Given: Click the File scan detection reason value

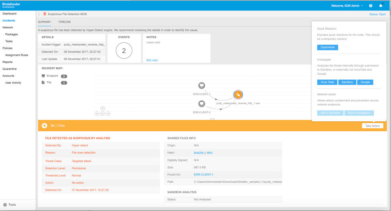Looking at the screenshot, I should (x=83, y=153).
